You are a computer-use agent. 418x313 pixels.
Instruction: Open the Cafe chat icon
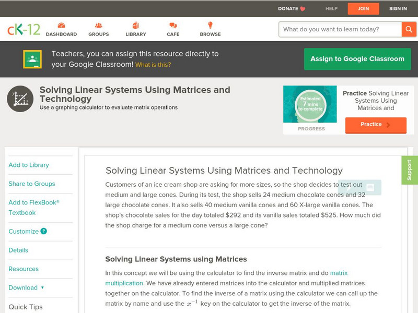(173, 26)
